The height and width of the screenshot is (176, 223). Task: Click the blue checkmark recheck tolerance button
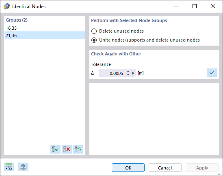pos(212,73)
